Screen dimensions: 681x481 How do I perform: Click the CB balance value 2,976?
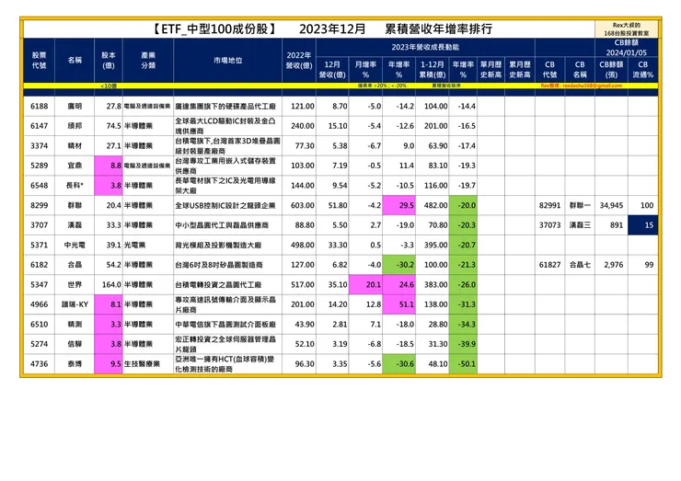[x=613, y=265]
